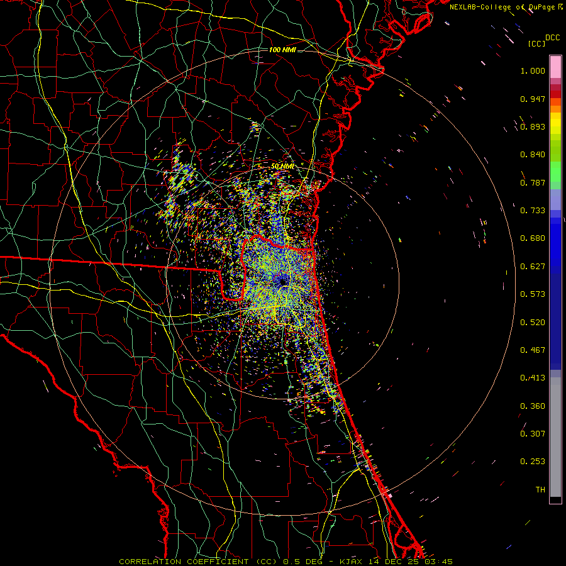566x566 pixels.
Task: Click the 0.573 scale value
Action: click(x=533, y=294)
